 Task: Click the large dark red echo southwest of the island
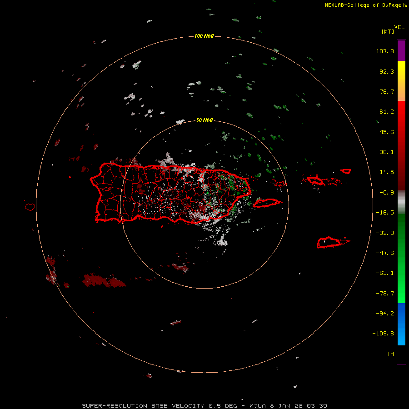pyautogui.click(x=104, y=281)
